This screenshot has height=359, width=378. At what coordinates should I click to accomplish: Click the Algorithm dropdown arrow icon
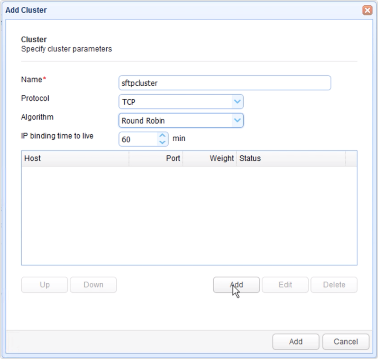pos(237,120)
